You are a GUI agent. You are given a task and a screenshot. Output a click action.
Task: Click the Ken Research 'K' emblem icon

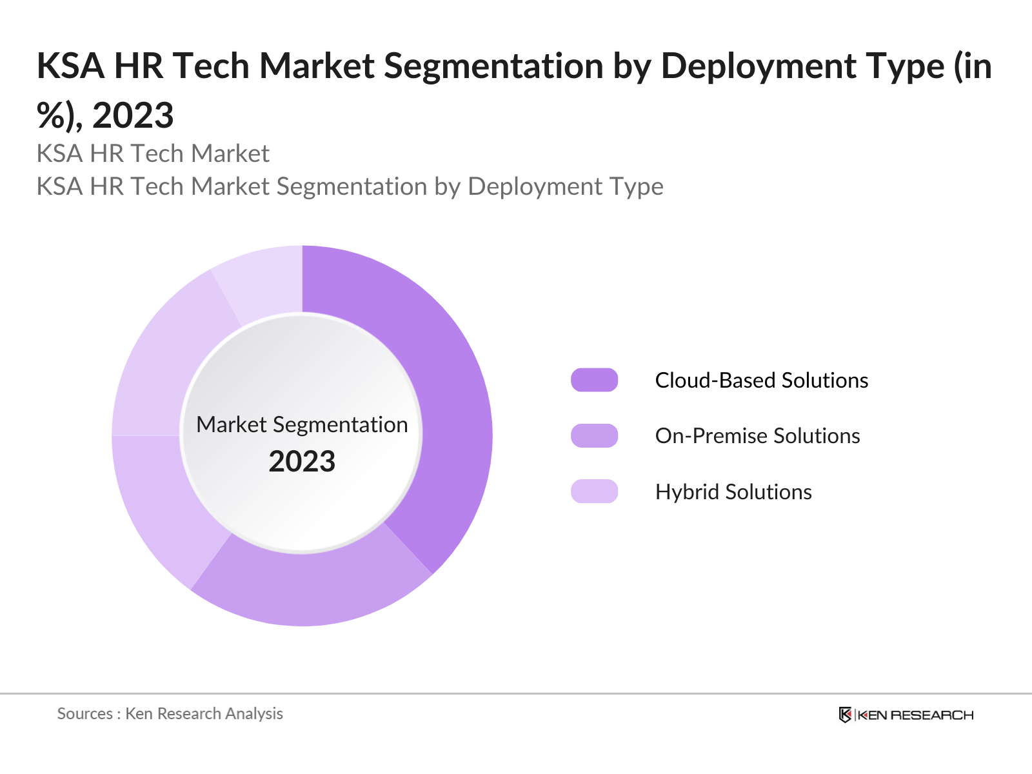coord(846,715)
